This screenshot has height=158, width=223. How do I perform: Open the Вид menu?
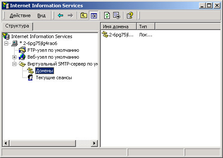(x=42, y=15)
